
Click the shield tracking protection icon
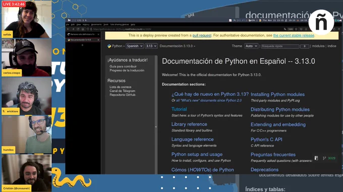click(88, 29)
